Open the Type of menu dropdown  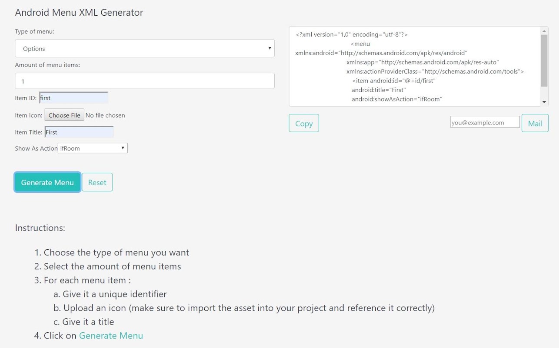(x=145, y=48)
